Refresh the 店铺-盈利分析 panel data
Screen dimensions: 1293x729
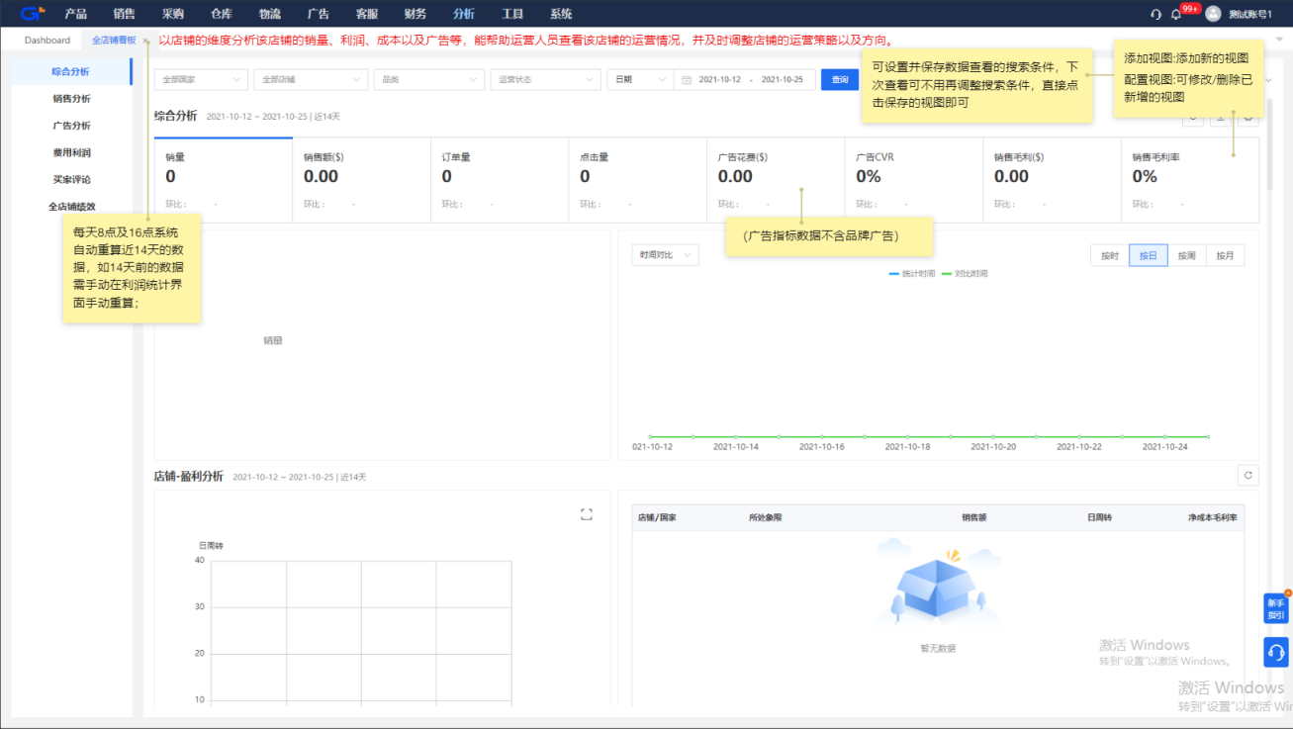point(1247,475)
